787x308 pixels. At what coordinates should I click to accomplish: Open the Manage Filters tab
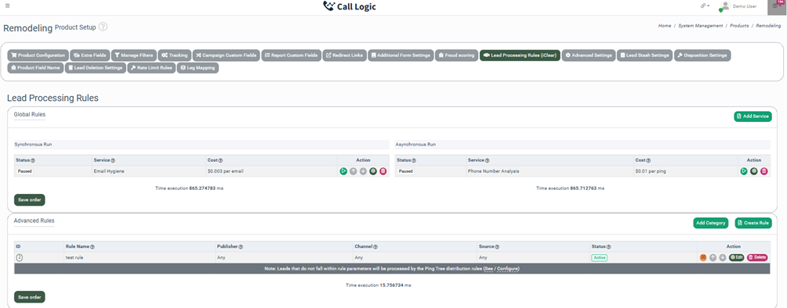[133, 55]
